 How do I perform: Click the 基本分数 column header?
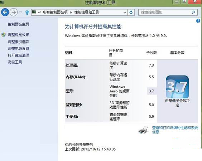point(177,53)
